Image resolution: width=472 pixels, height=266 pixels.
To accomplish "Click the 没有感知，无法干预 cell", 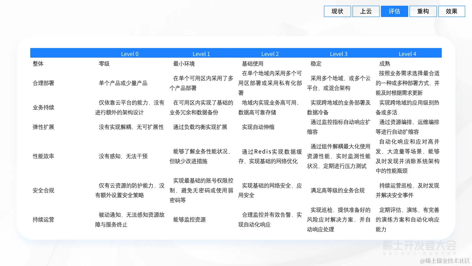I will pyautogui.click(x=123, y=156).
